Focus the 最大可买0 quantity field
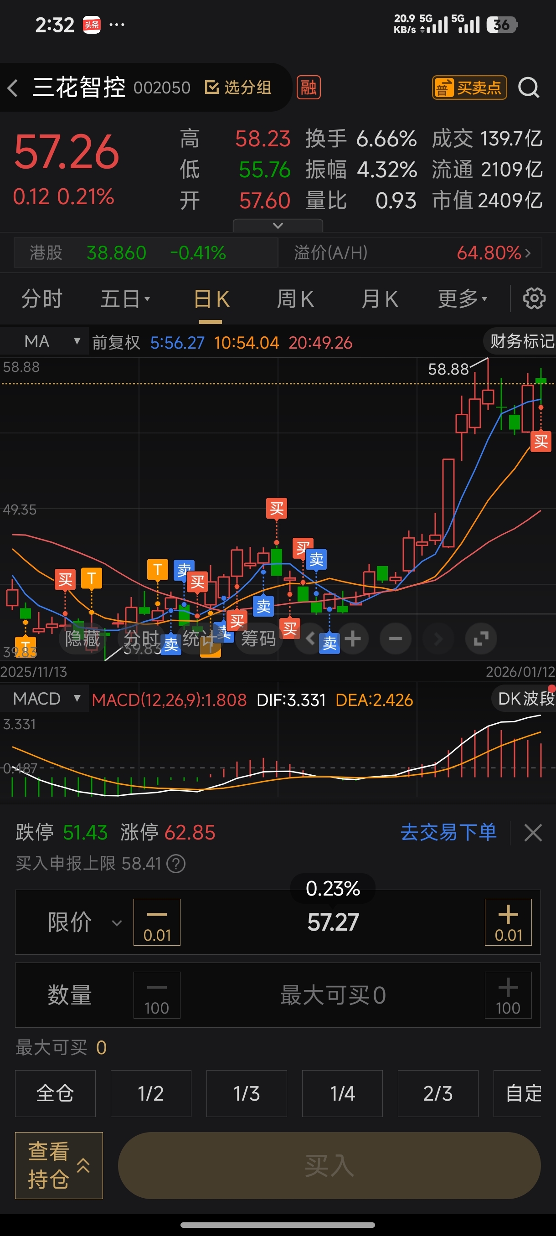The width and height of the screenshot is (556, 1236). click(x=333, y=995)
